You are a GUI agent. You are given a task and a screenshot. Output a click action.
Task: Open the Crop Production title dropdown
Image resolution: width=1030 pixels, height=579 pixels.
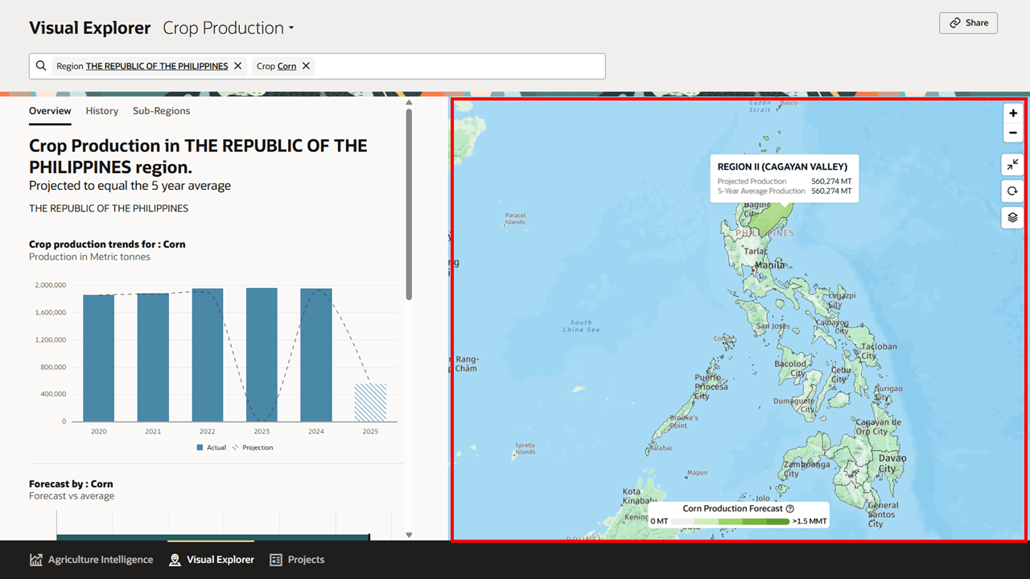coord(228,27)
